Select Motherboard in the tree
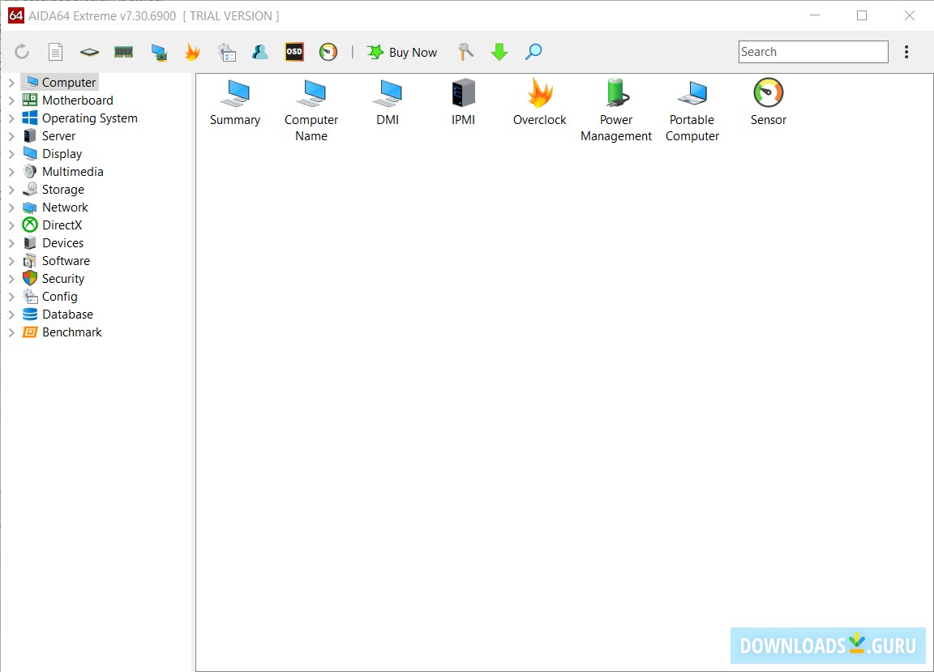This screenshot has height=672, width=934. tap(67, 100)
